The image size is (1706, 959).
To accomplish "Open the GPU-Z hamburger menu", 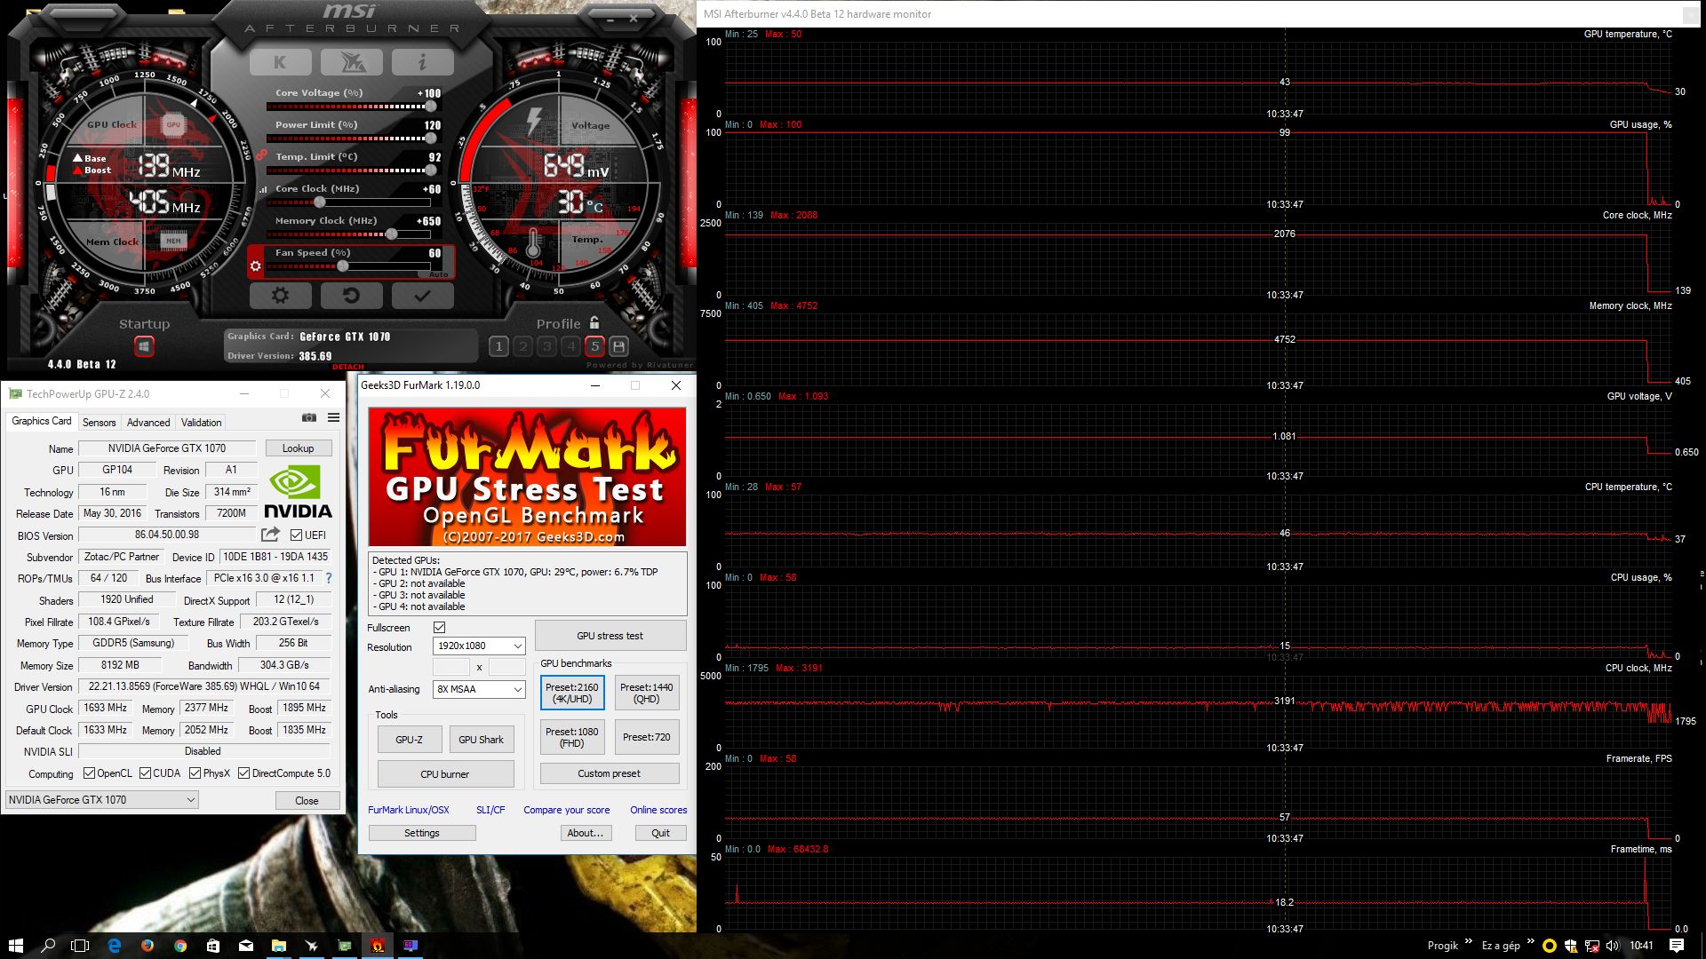I will pos(334,417).
